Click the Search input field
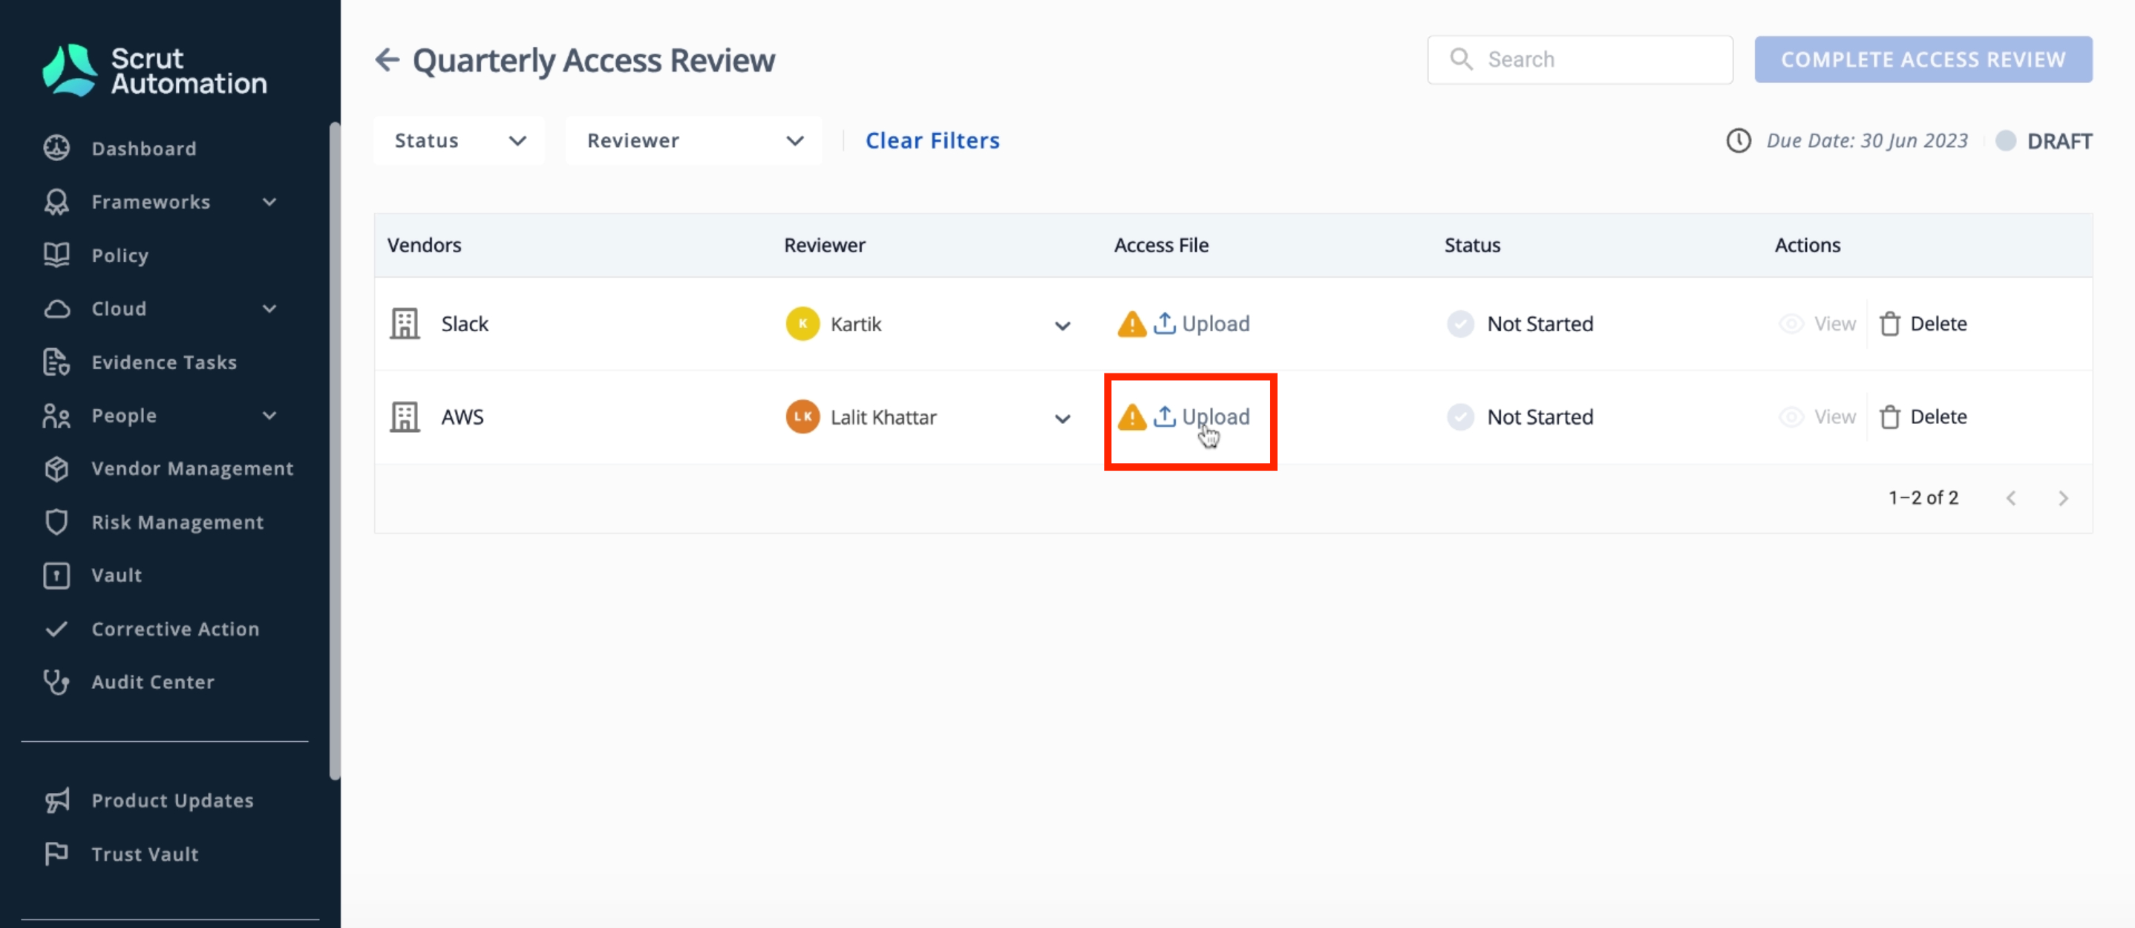The height and width of the screenshot is (928, 2135). tap(1580, 59)
